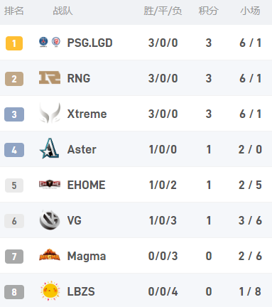This screenshot has height=307, width=272.
Task: Select the gold rank 1 badge
Action: pos(14,43)
